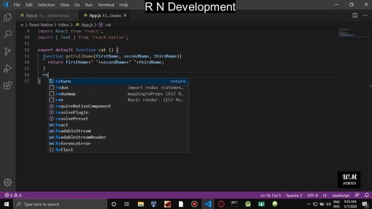The image size is (372, 209).
Task: Open the clock and date in taskbar
Action: coord(350,204)
